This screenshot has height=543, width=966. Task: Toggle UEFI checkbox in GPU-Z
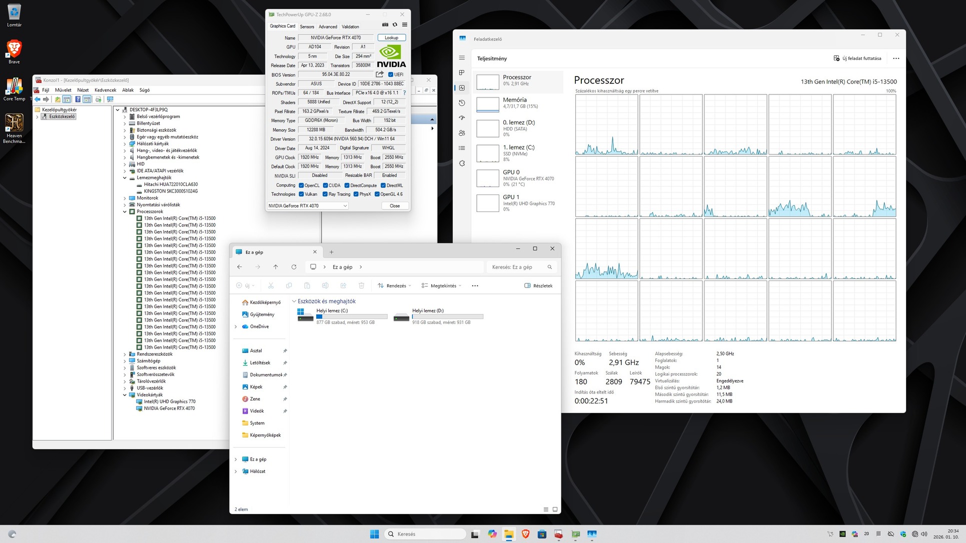[x=391, y=74]
